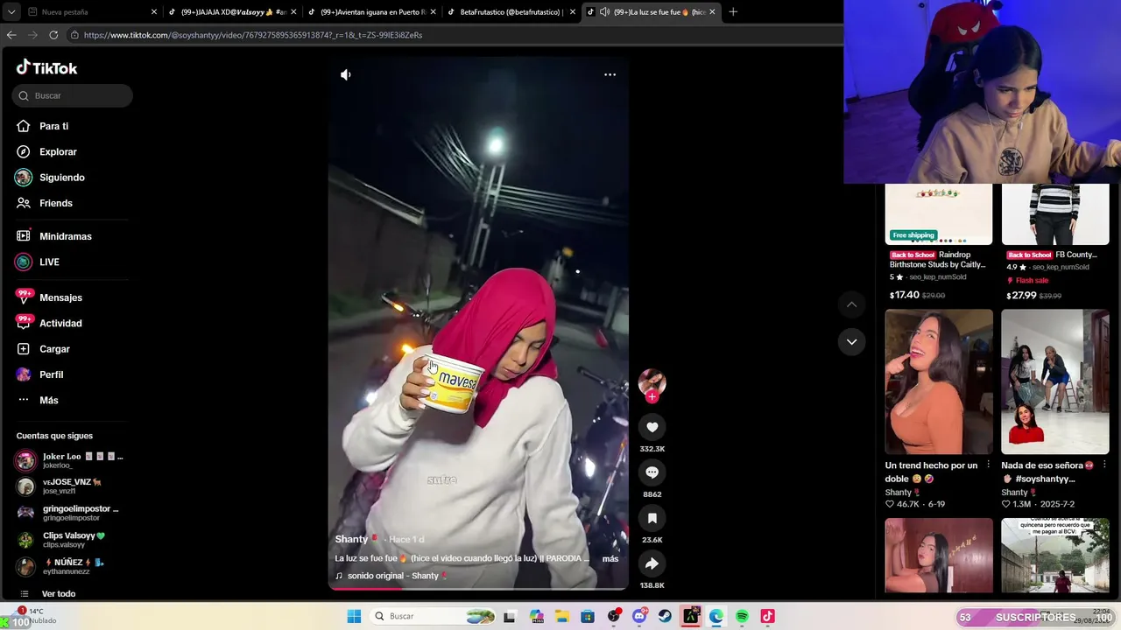Open the Shanty author name on video

point(351,539)
